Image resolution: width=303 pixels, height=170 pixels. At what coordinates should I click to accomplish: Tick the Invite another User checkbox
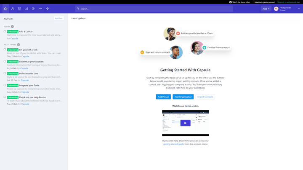pos(5,73)
